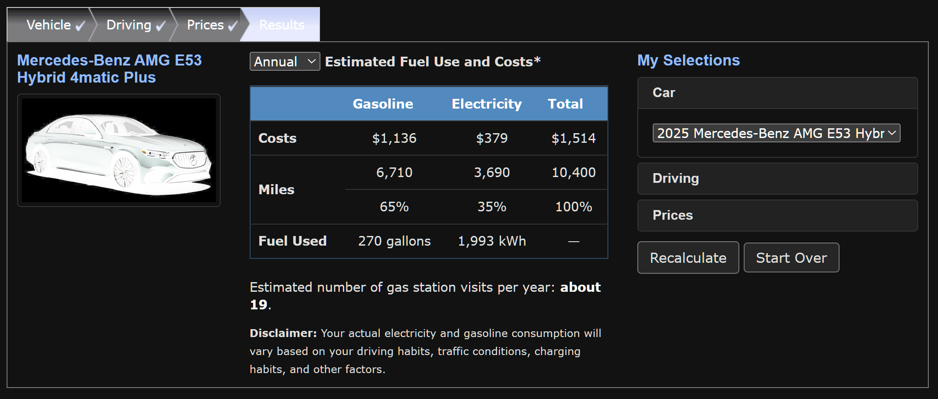Click the Fuel Used row label
This screenshot has width=938, height=399.
pyautogui.click(x=292, y=241)
